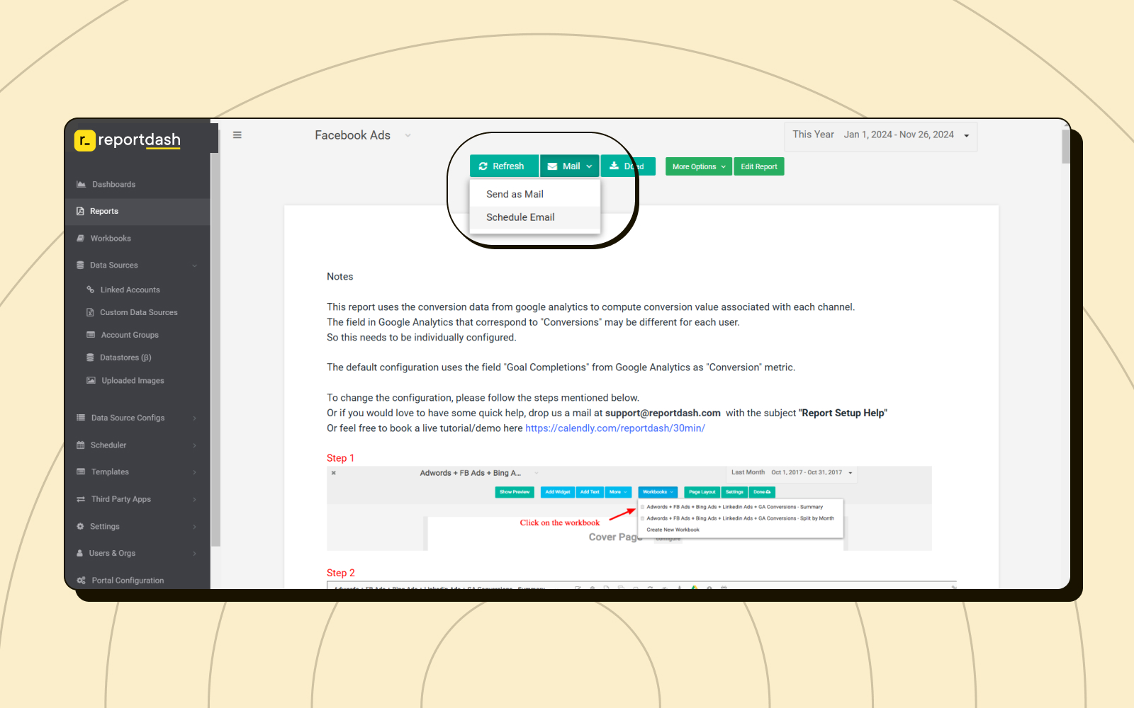Choose Send as Mail
This screenshot has width=1134, height=708.
[x=535, y=194]
